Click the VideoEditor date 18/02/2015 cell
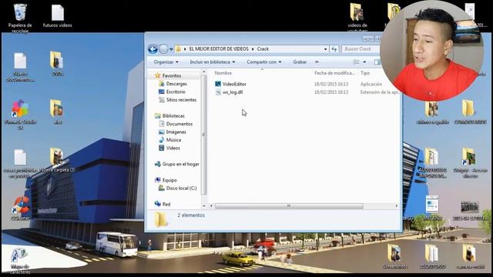 tap(331, 84)
